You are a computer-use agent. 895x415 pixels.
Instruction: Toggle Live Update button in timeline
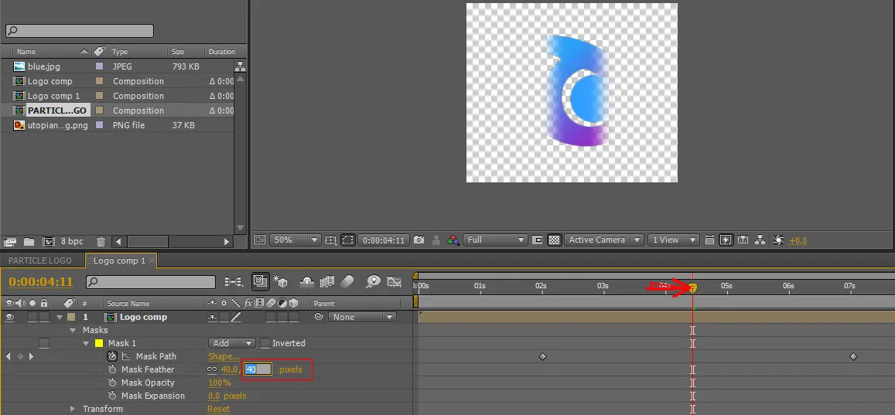pyautogui.click(x=260, y=281)
